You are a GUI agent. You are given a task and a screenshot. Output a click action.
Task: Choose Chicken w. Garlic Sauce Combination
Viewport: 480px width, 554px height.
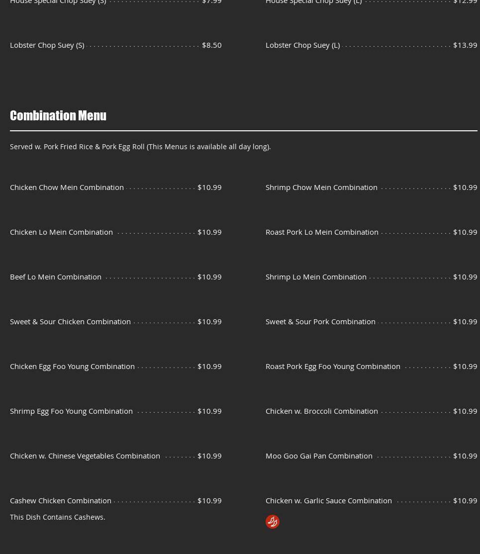pos(328,500)
